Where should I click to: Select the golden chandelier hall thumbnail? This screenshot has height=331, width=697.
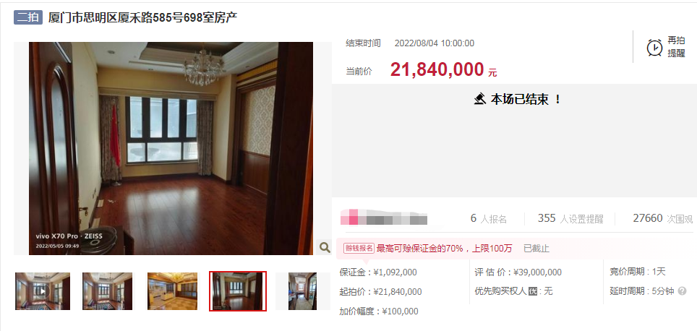click(173, 291)
